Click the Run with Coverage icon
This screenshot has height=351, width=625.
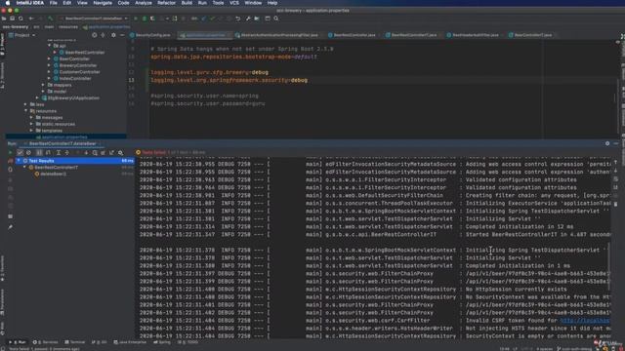(152, 19)
